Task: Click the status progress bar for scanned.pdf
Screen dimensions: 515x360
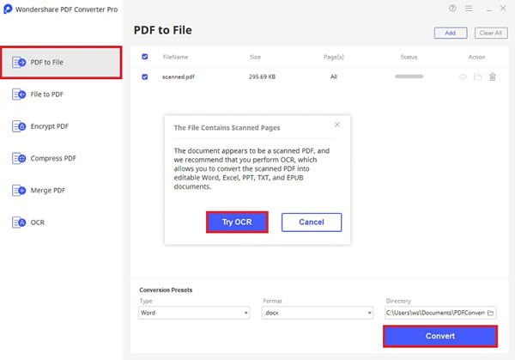Action: tap(409, 76)
